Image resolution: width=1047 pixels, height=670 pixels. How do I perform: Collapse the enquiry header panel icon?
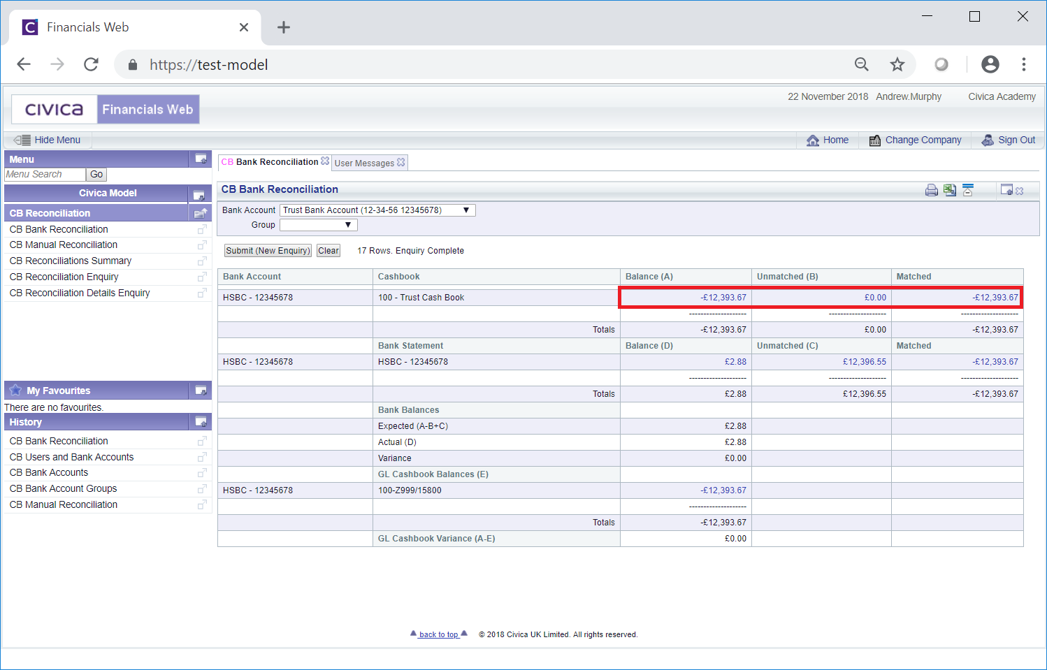tap(968, 190)
